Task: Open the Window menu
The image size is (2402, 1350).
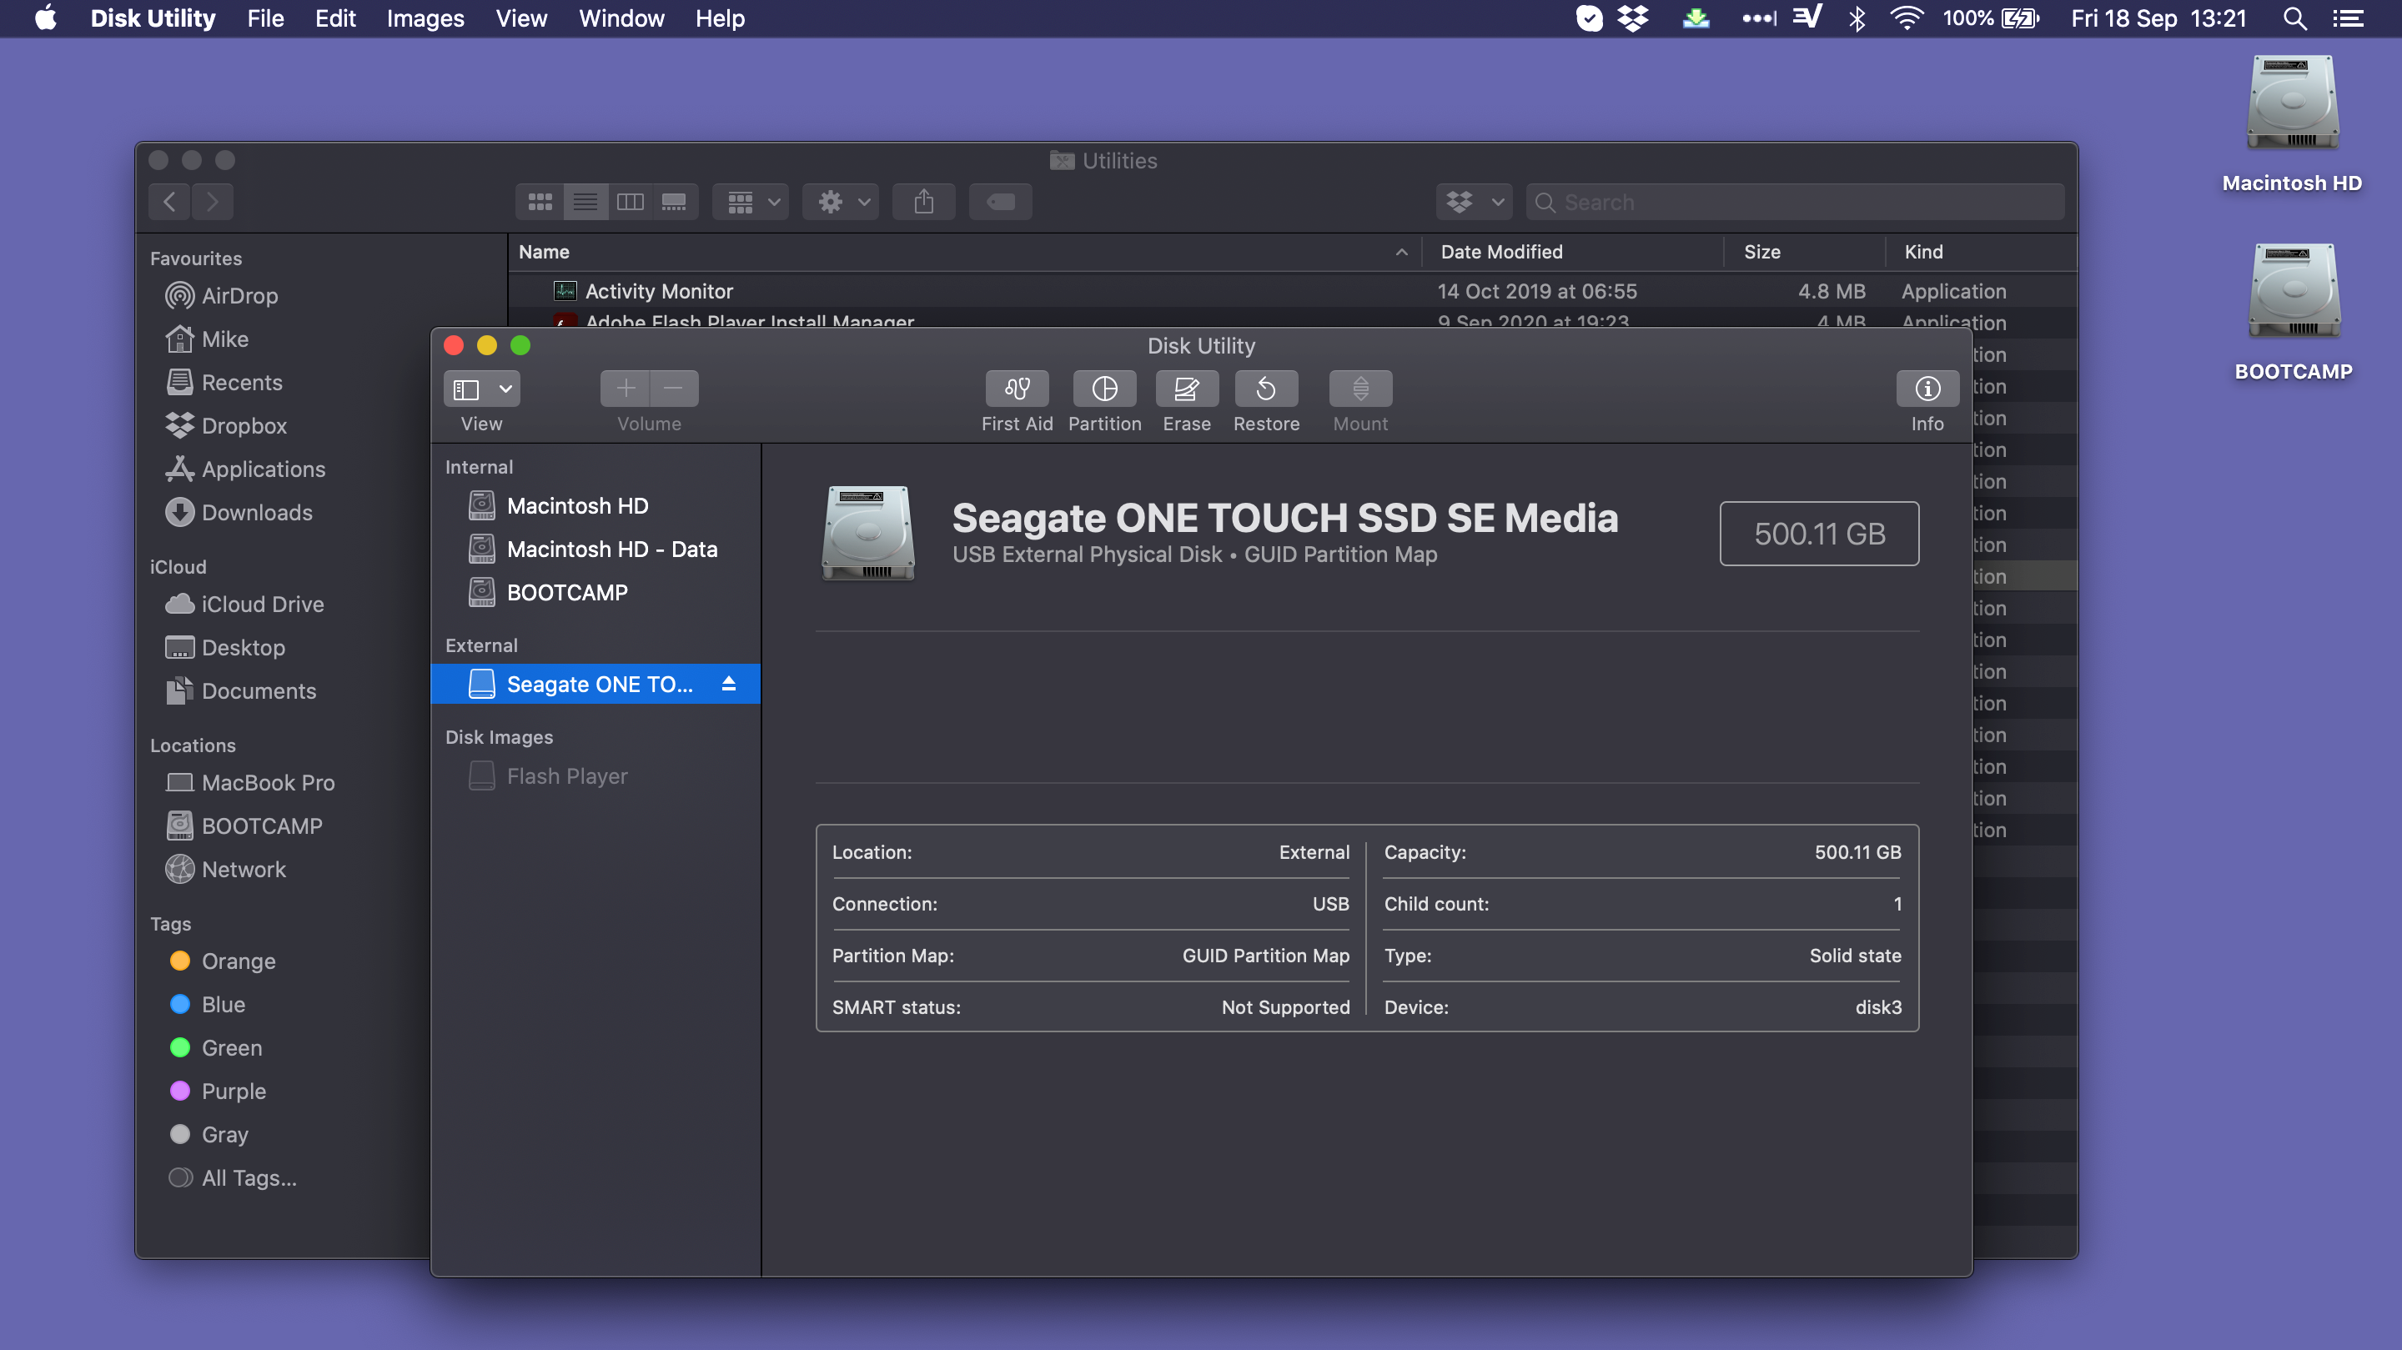Action: [x=621, y=18]
